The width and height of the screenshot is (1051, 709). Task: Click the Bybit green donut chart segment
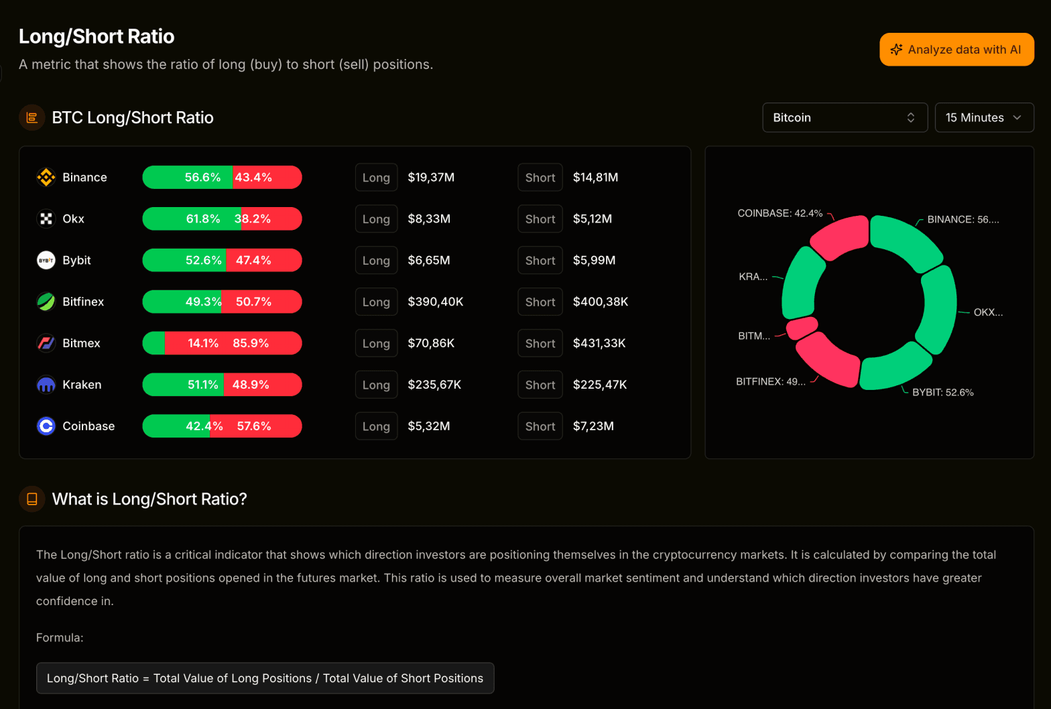[895, 367]
